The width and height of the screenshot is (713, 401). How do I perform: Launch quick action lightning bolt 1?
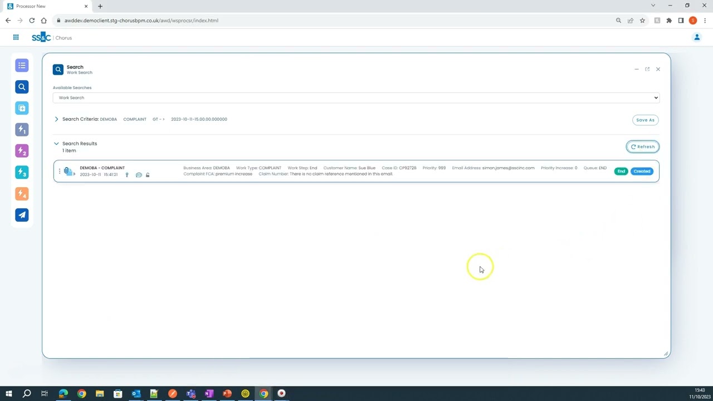(x=22, y=130)
